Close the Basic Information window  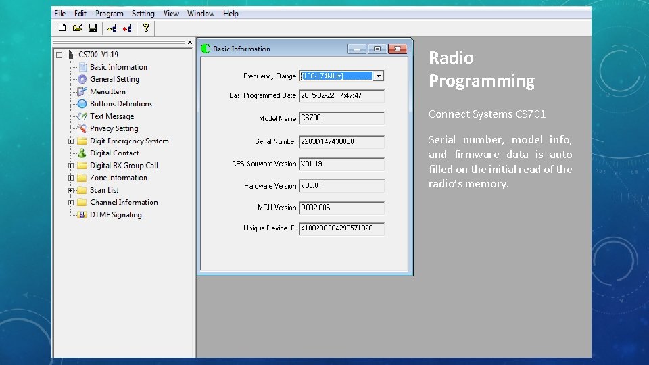(x=398, y=49)
